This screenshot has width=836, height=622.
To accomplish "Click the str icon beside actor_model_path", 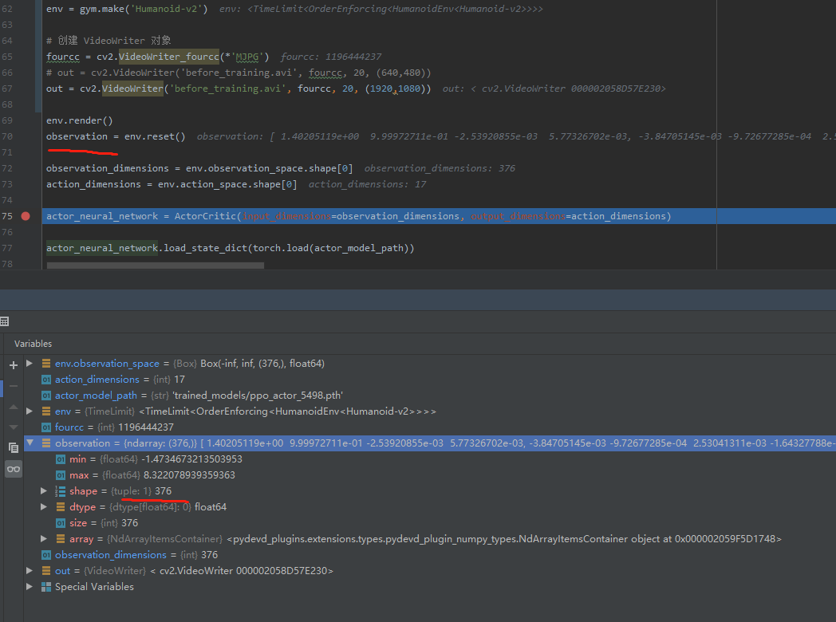I will point(46,396).
